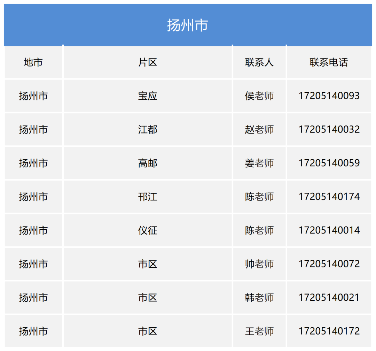Click the 宝应 district cell
This screenshot has width=376, height=351.
[148, 96]
